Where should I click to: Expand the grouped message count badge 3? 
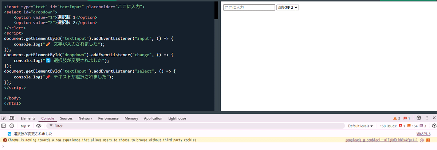(x=5, y=140)
